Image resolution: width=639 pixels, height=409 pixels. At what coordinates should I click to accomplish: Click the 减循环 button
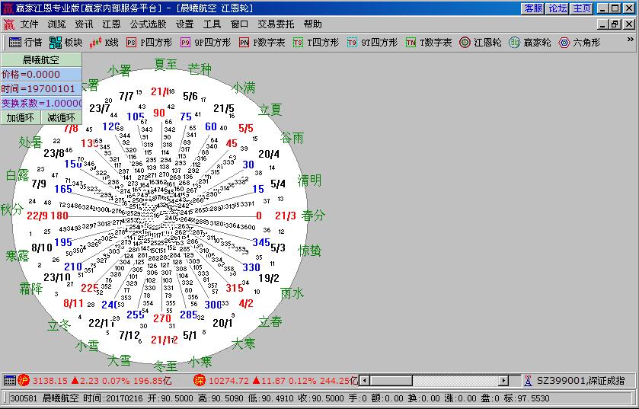[62, 117]
